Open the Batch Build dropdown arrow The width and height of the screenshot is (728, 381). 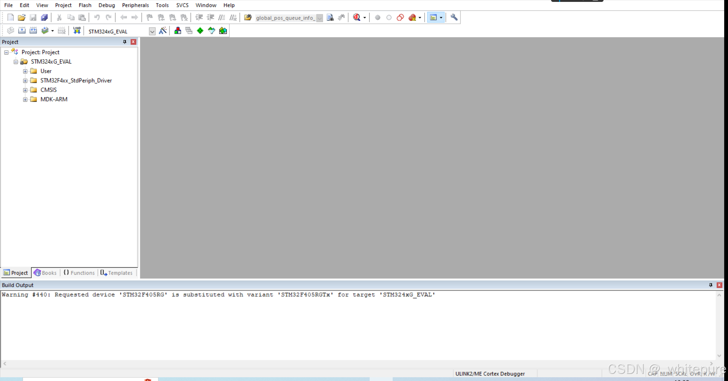52,31
